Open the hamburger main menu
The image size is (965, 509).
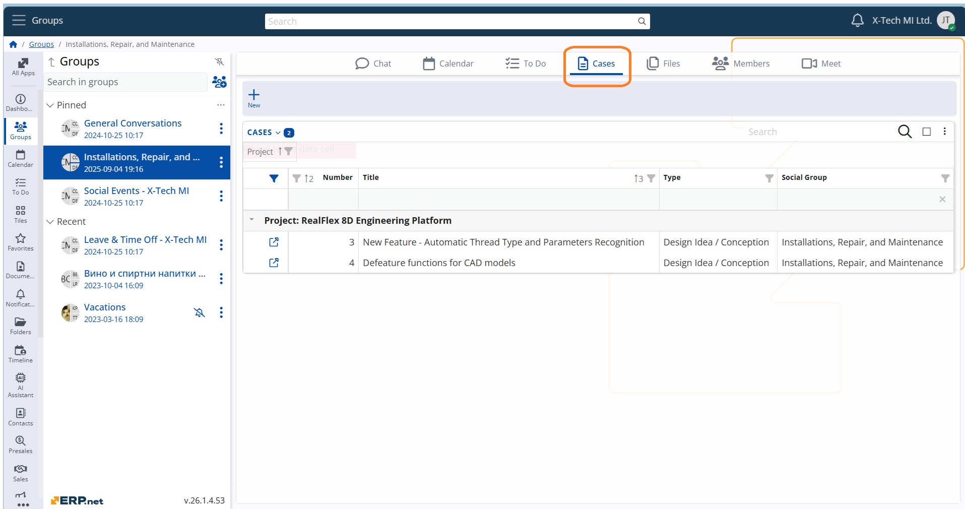pyautogui.click(x=19, y=20)
